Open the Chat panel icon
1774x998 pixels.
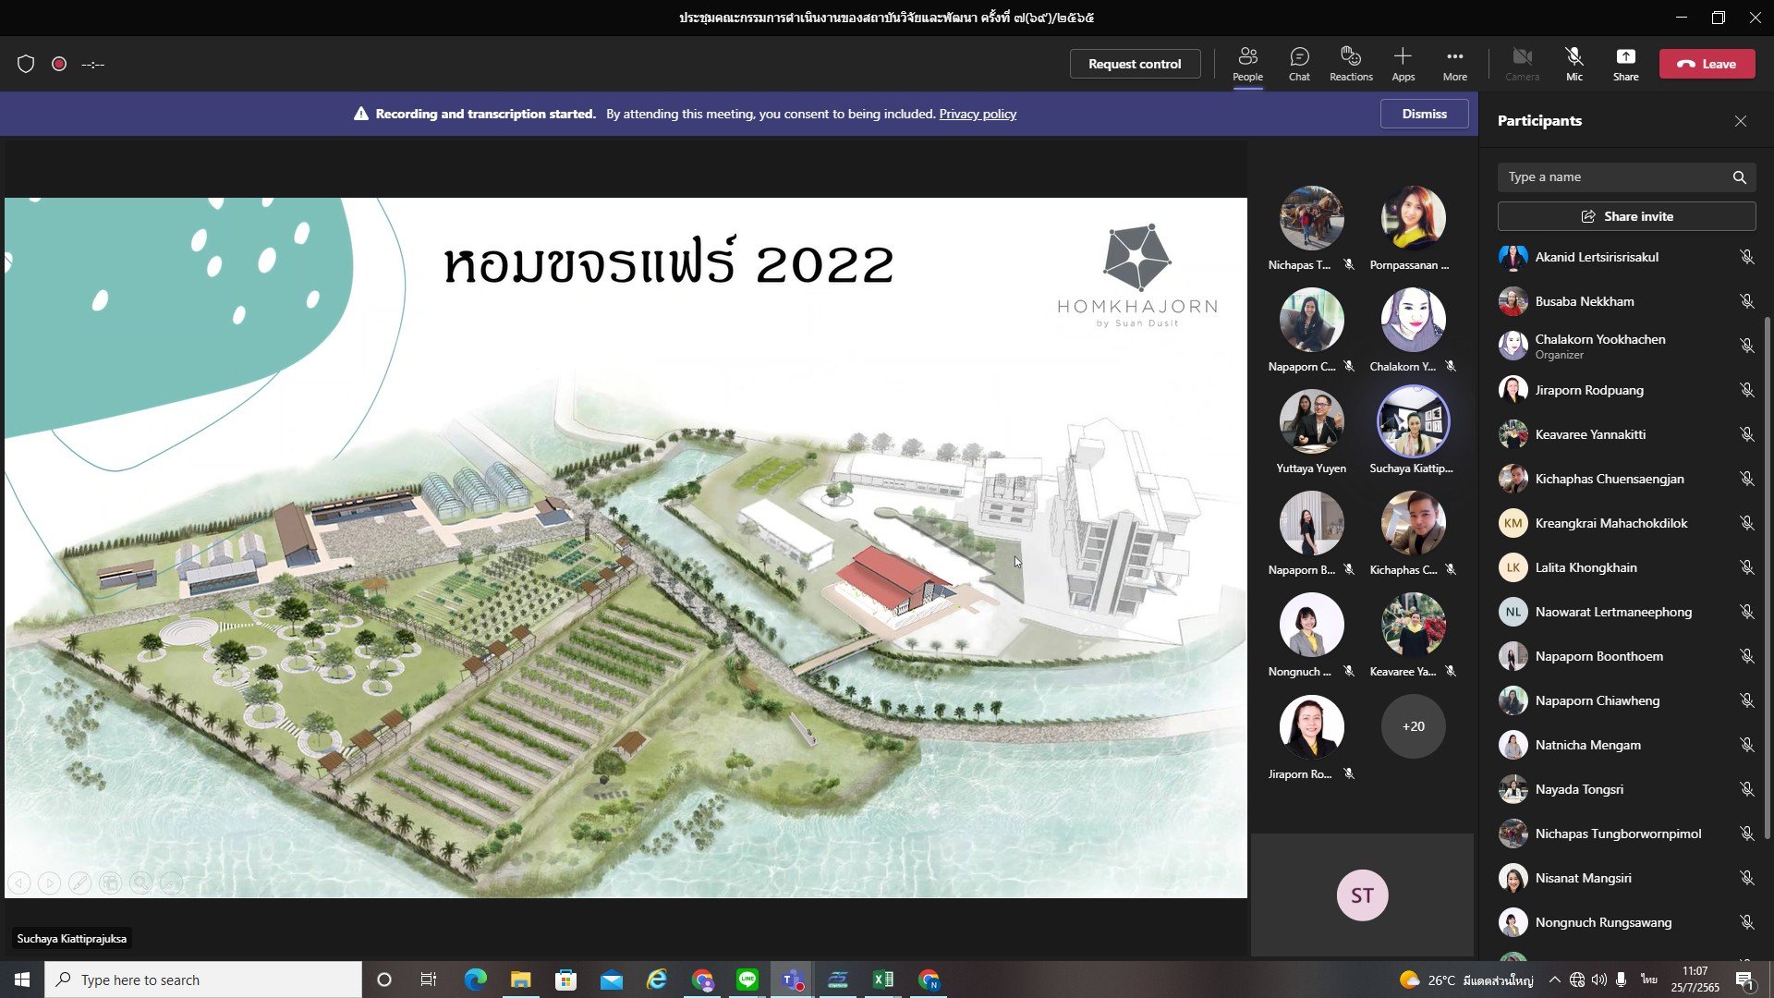click(x=1299, y=63)
